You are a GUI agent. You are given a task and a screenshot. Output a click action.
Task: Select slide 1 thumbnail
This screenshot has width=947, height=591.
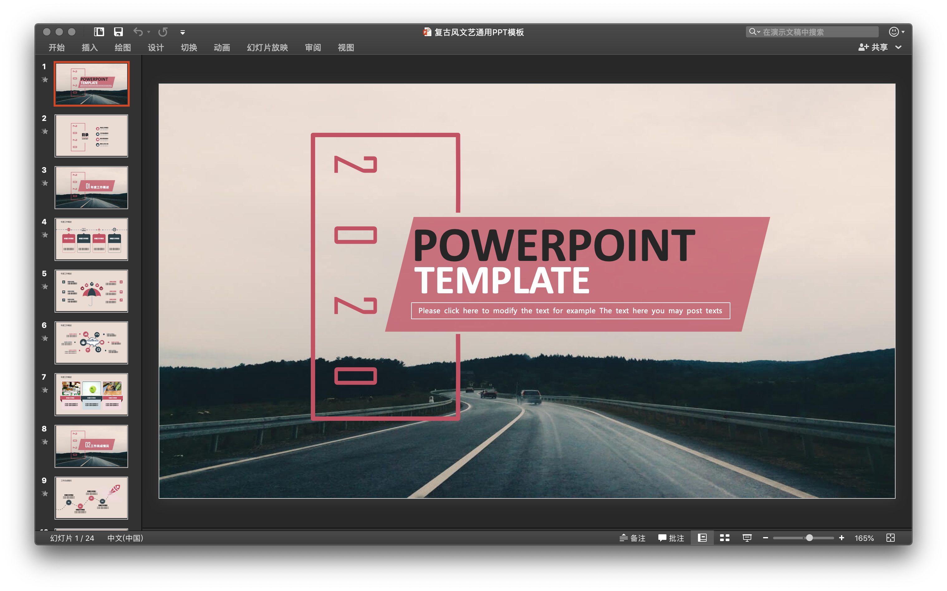pyautogui.click(x=91, y=84)
